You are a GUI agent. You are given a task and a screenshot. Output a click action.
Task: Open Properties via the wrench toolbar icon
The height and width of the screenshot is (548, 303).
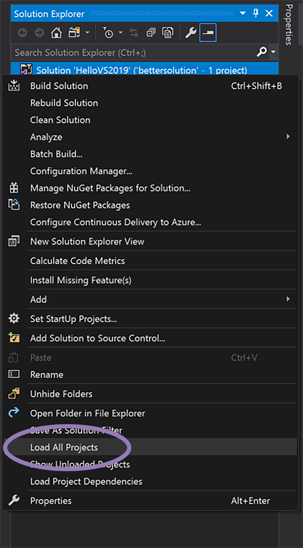click(x=190, y=33)
